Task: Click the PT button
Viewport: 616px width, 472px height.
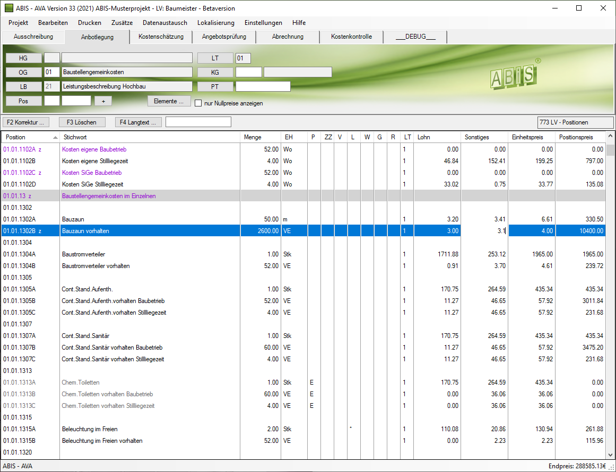Action: (215, 86)
